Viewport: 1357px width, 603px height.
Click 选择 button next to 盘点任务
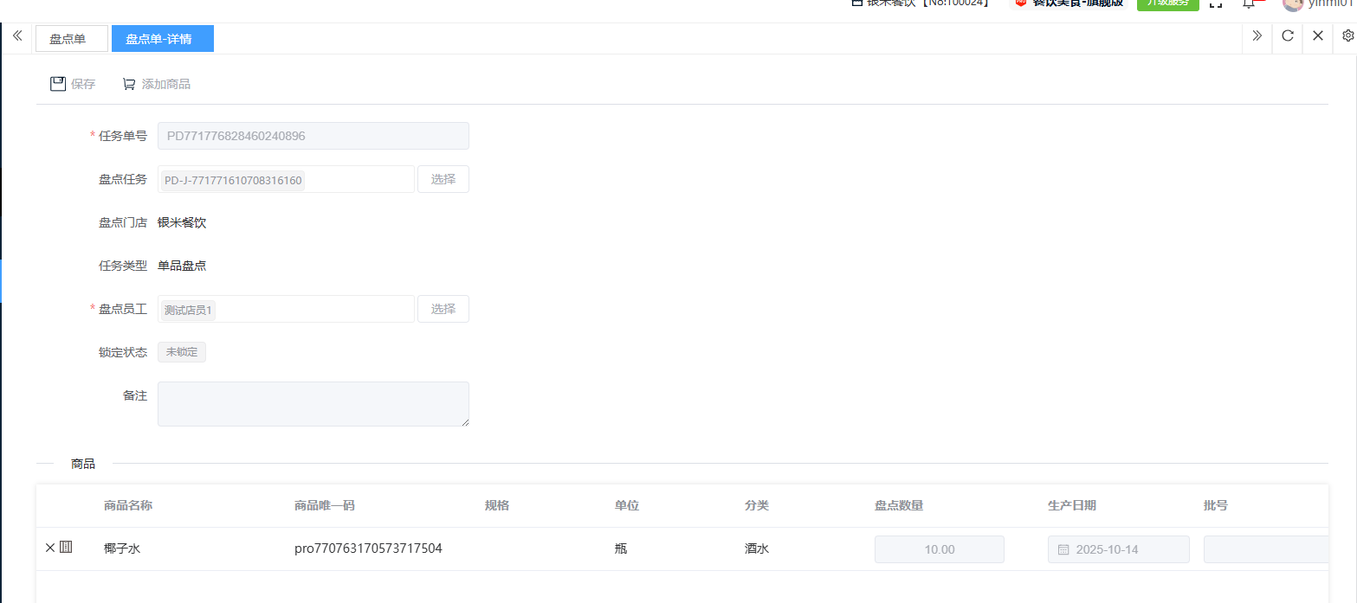pyautogui.click(x=443, y=179)
